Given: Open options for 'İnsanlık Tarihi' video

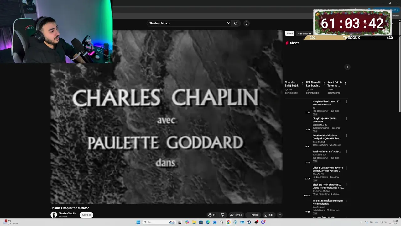Looking at the screenshot, I should tap(346, 201).
